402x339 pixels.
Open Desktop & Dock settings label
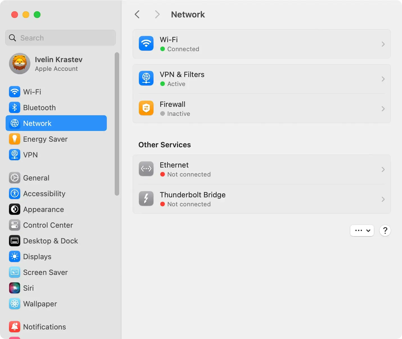point(51,241)
